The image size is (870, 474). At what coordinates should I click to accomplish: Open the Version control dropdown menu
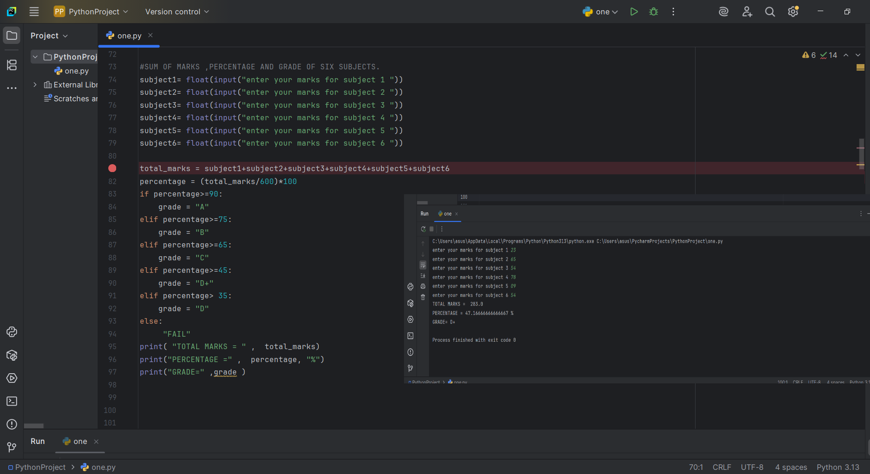pos(177,12)
